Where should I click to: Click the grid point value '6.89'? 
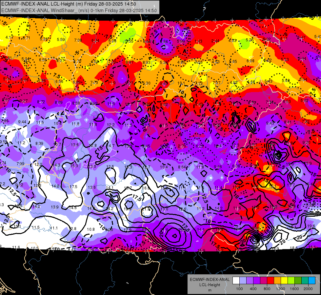77,82
